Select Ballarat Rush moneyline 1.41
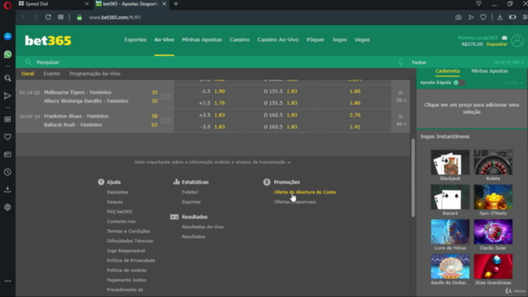 click(355, 126)
